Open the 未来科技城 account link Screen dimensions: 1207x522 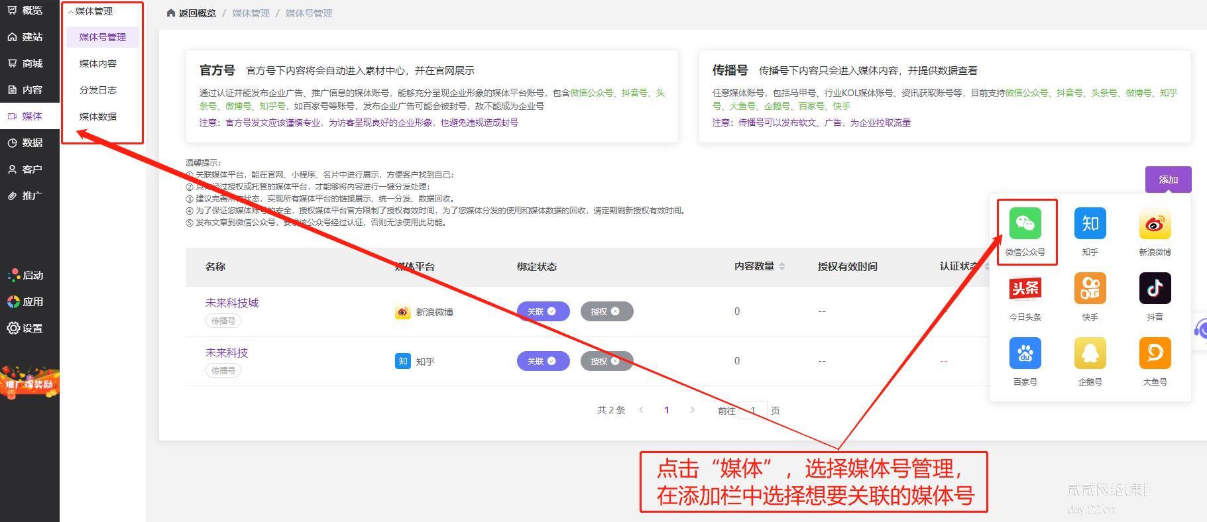pyautogui.click(x=232, y=303)
